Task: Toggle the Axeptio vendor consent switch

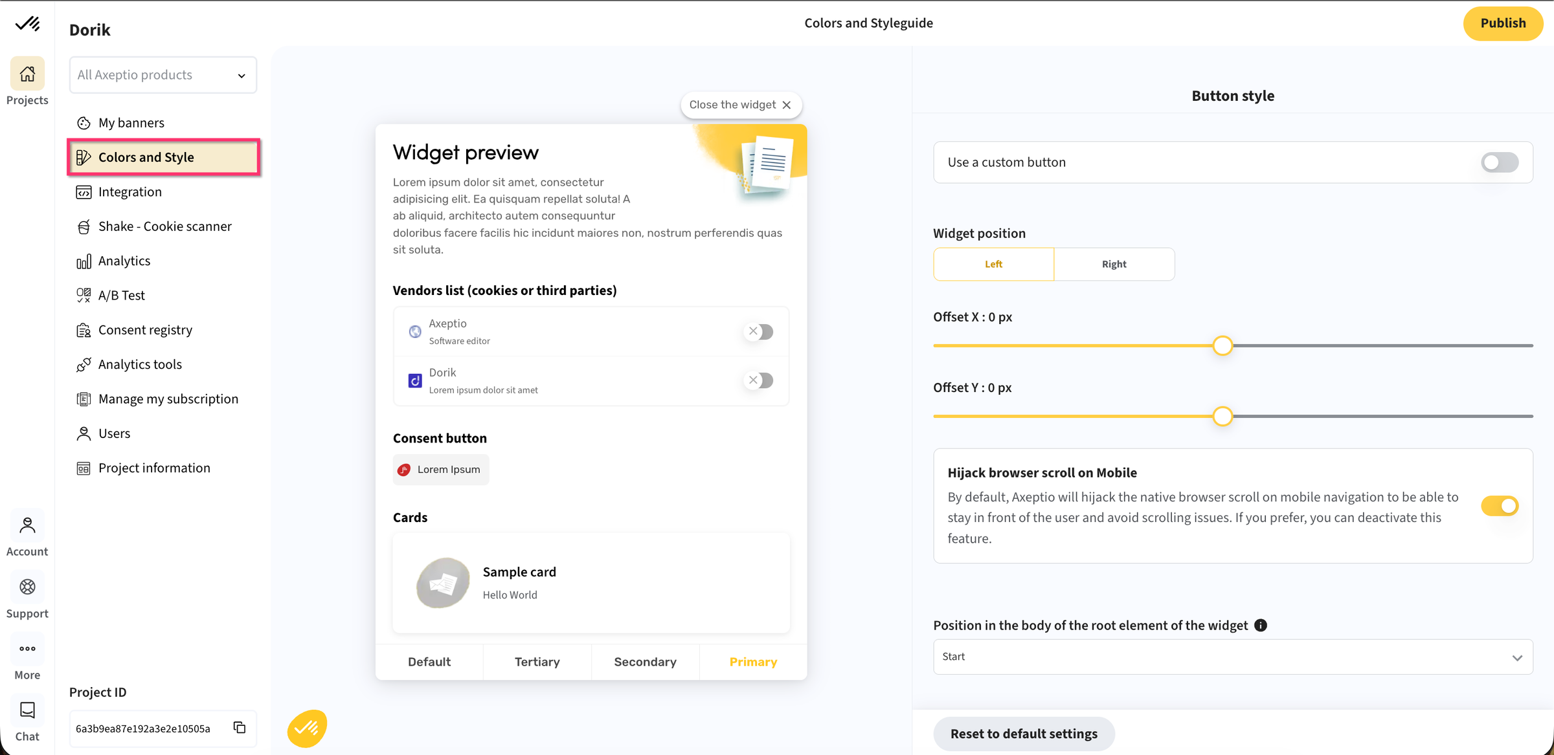Action: 759,331
